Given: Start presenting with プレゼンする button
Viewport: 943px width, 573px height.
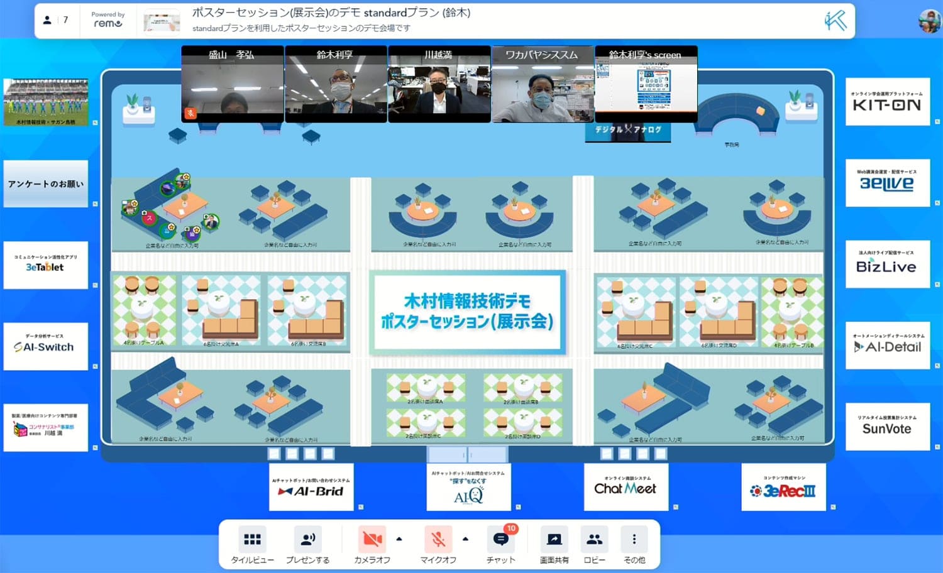Looking at the screenshot, I should tap(307, 545).
